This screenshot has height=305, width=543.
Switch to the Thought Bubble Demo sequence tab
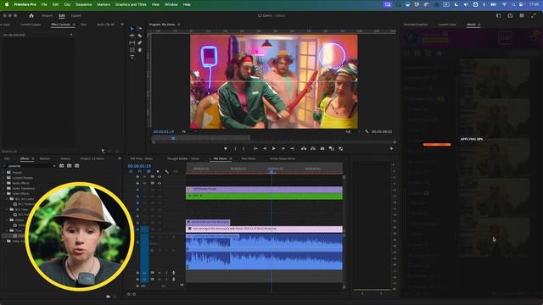pos(183,158)
